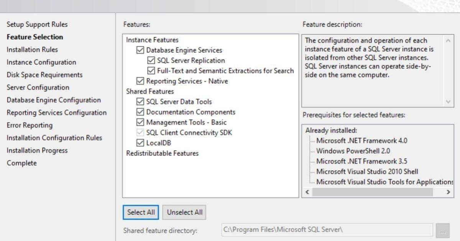Click the Shared feature directory path field

pyautogui.click(x=327, y=230)
